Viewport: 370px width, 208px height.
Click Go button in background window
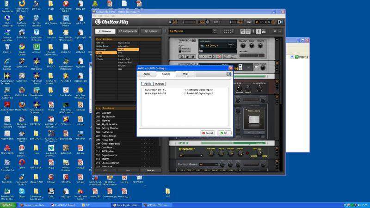tap(302, 57)
